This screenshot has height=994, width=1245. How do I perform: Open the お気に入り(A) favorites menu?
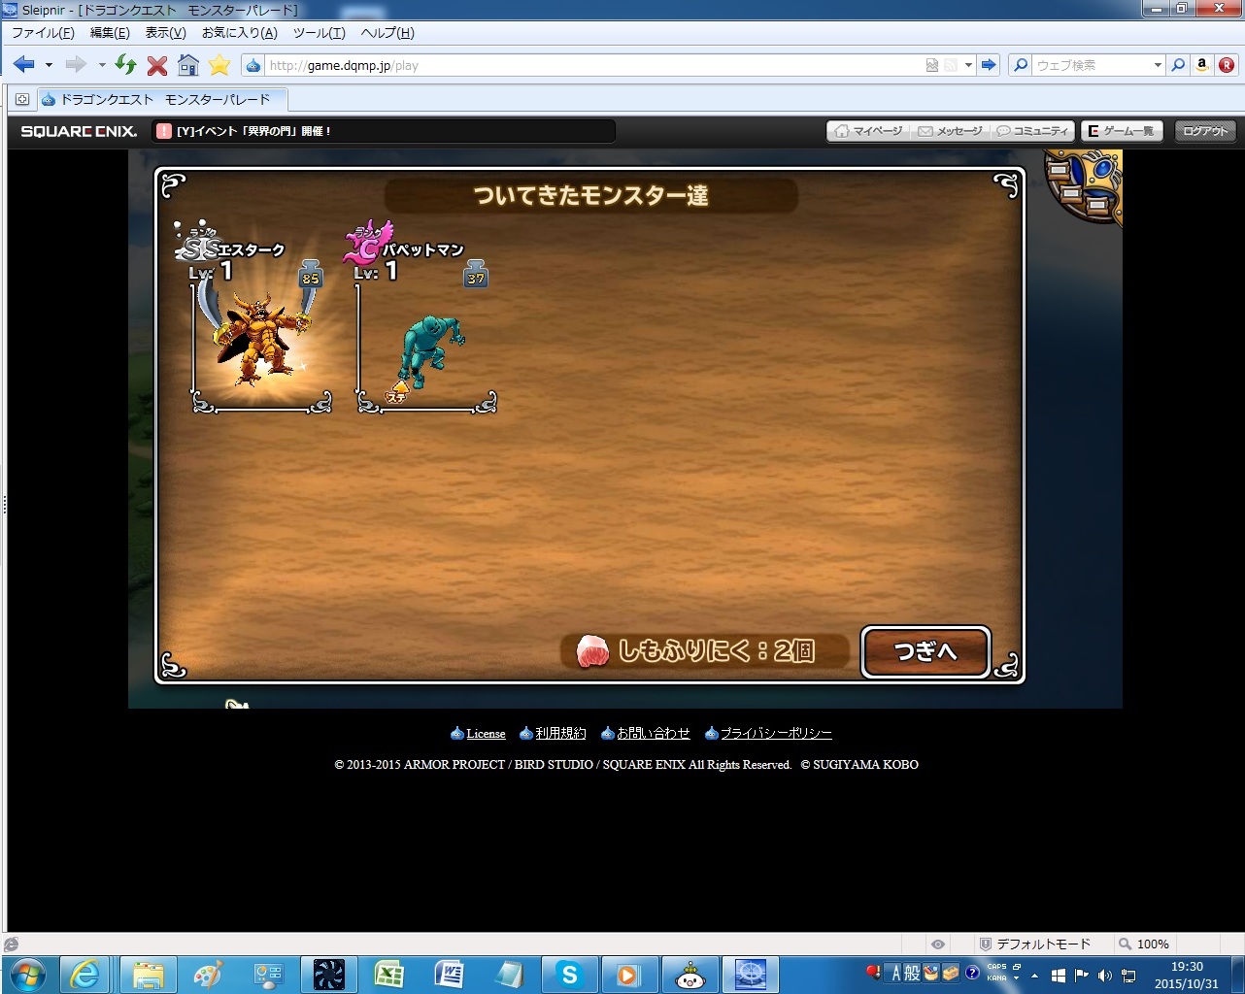239,33
